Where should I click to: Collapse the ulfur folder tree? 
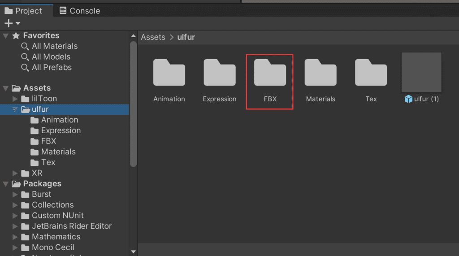point(15,109)
